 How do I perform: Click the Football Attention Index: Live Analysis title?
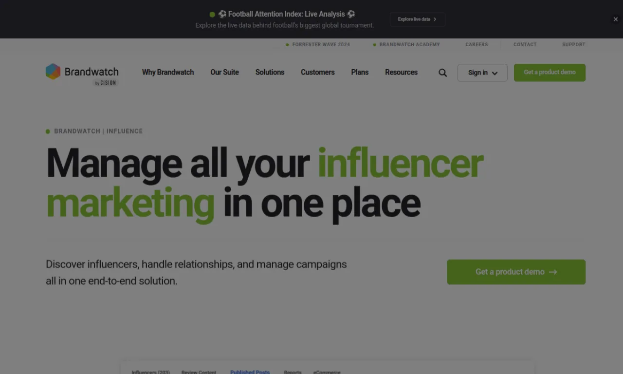pyautogui.click(x=287, y=14)
